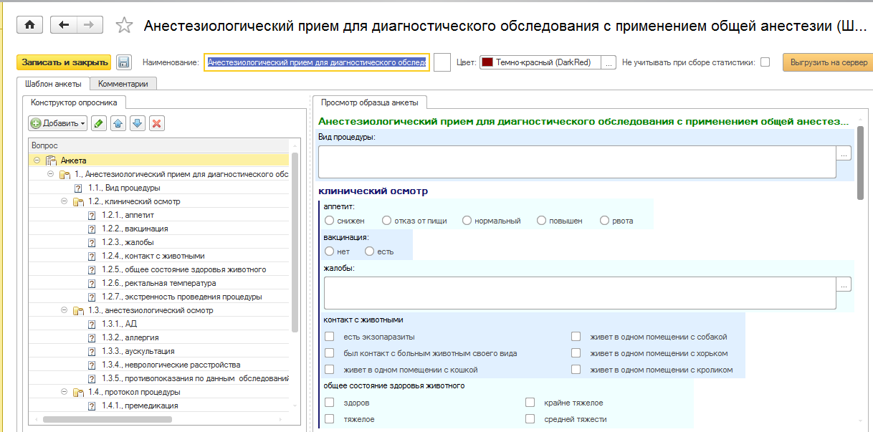Select the отказ от пищи radio button
Image resolution: width=873 pixels, height=432 pixels.
point(387,221)
